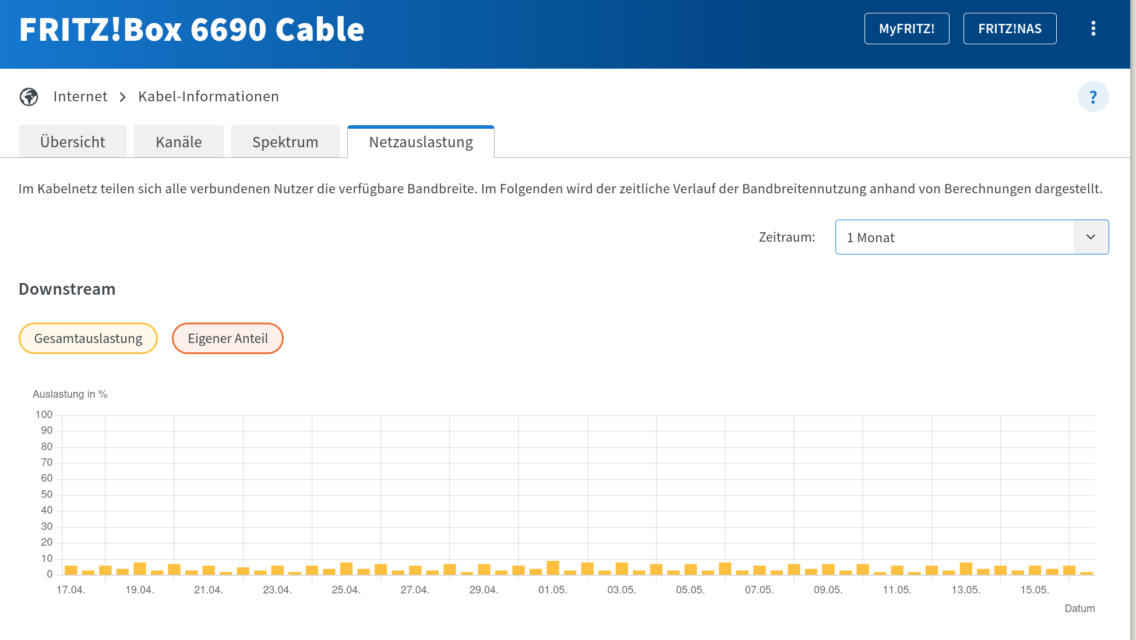Viewport: 1136px width, 640px height.
Task: Click the Internet breadcrumb link
Action: [80, 97]
